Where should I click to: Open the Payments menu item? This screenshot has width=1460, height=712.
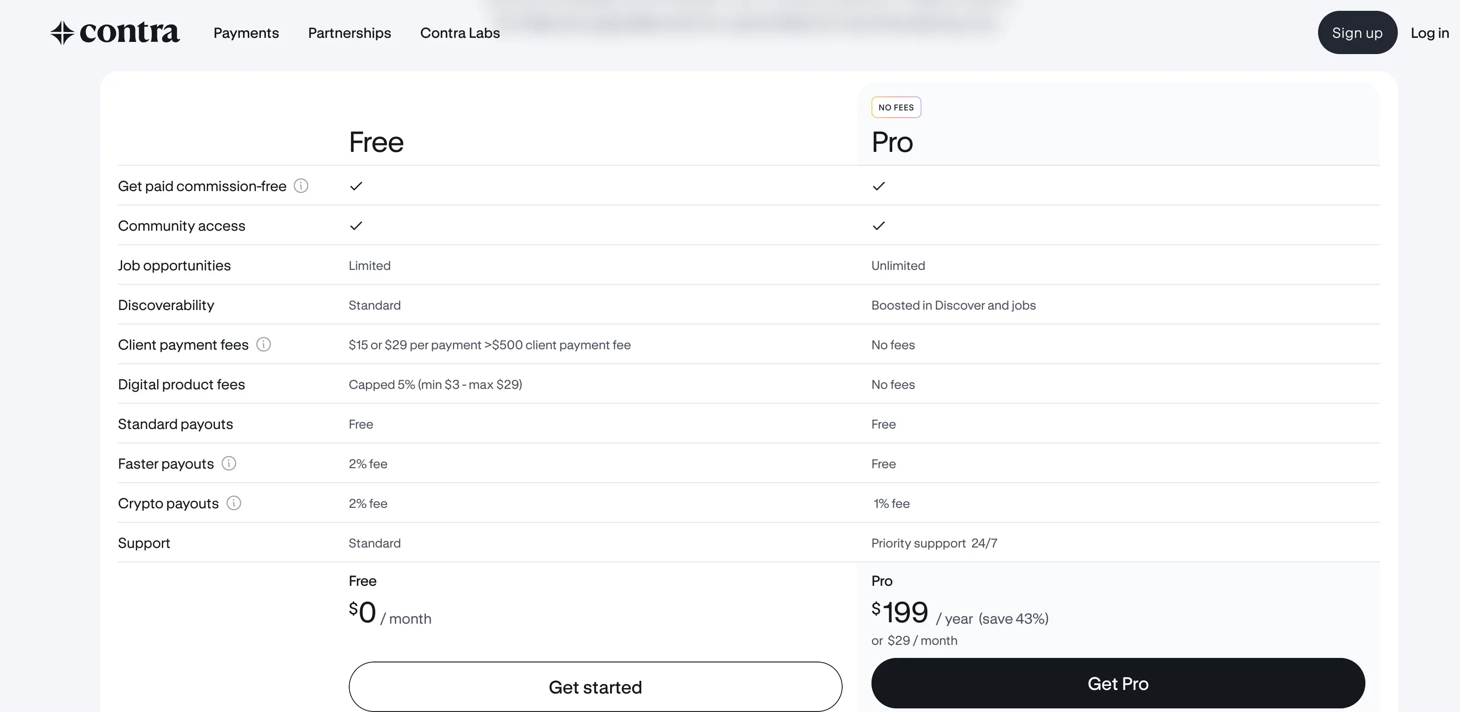click(246, 33)
